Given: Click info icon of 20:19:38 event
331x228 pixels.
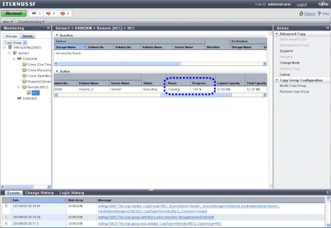Looking at the screenshot, I should 6,216.
